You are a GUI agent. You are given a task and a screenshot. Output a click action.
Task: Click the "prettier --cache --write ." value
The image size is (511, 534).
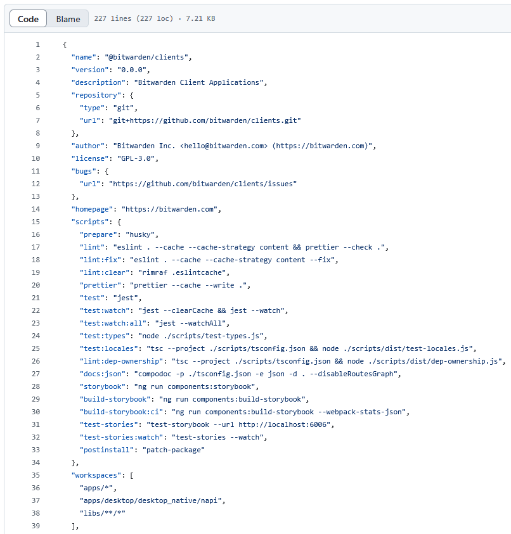pyautogui.click(x=188, y=285)
